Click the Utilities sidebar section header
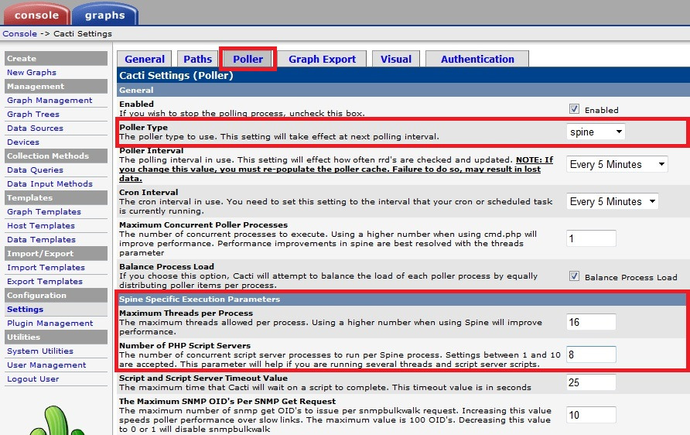 point(56,337)
